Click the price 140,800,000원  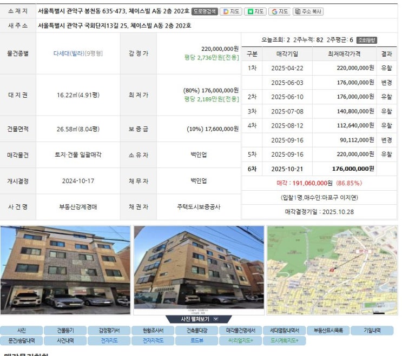tap(355, 111)
